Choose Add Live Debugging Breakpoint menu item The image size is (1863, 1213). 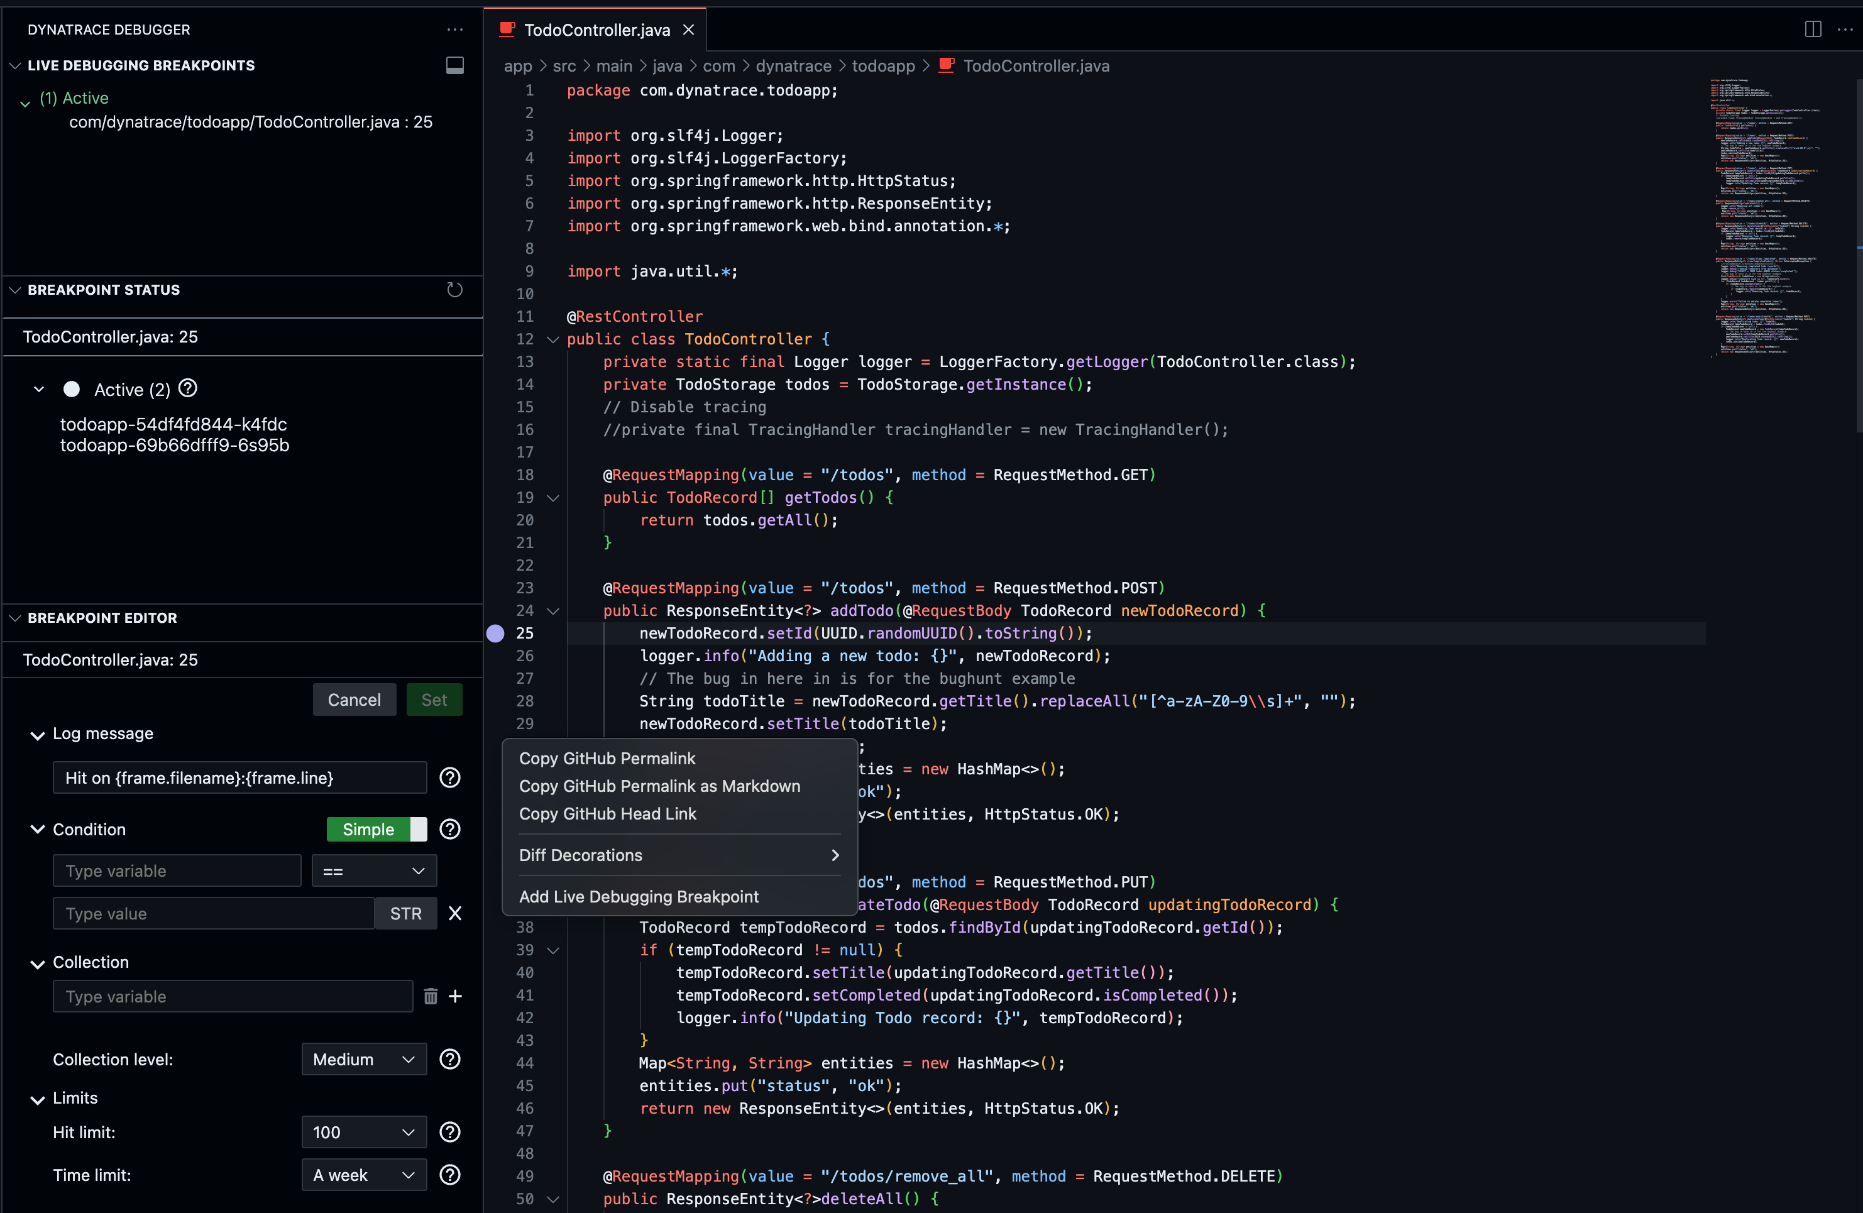(639, 896)
